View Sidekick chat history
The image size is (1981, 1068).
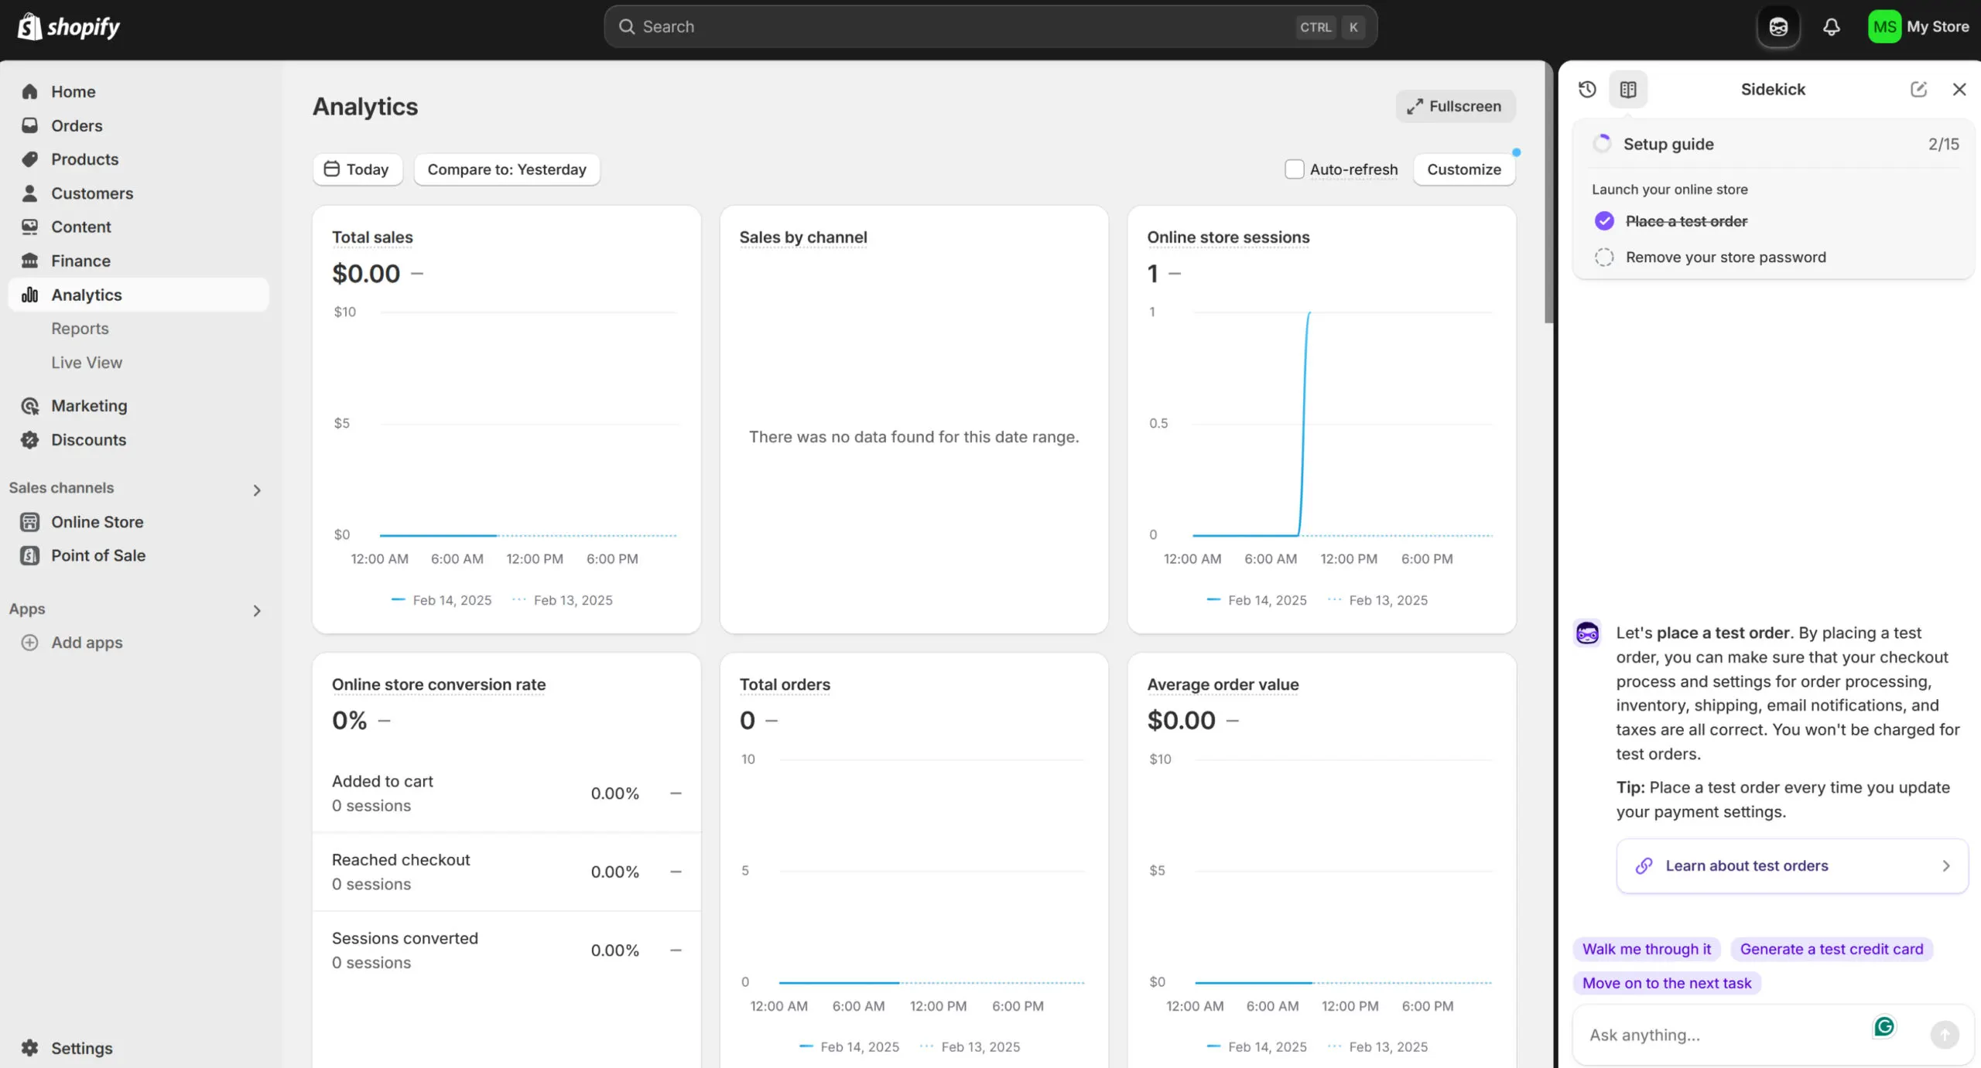tap(1587, 89)
